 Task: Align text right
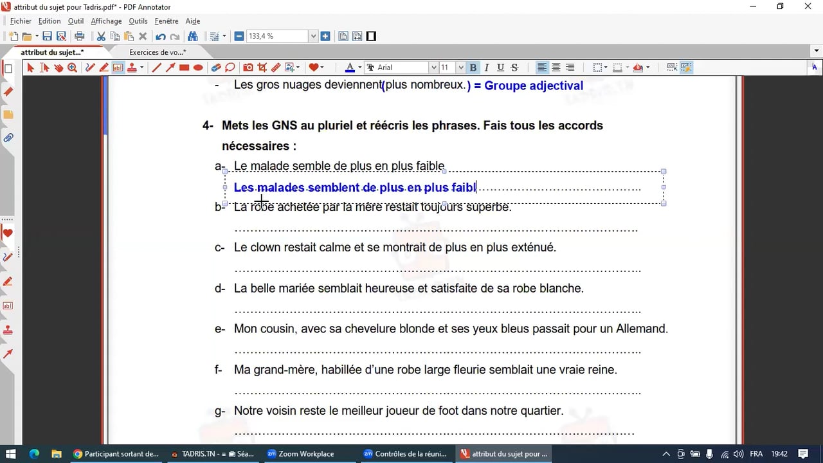click(570, 68)
